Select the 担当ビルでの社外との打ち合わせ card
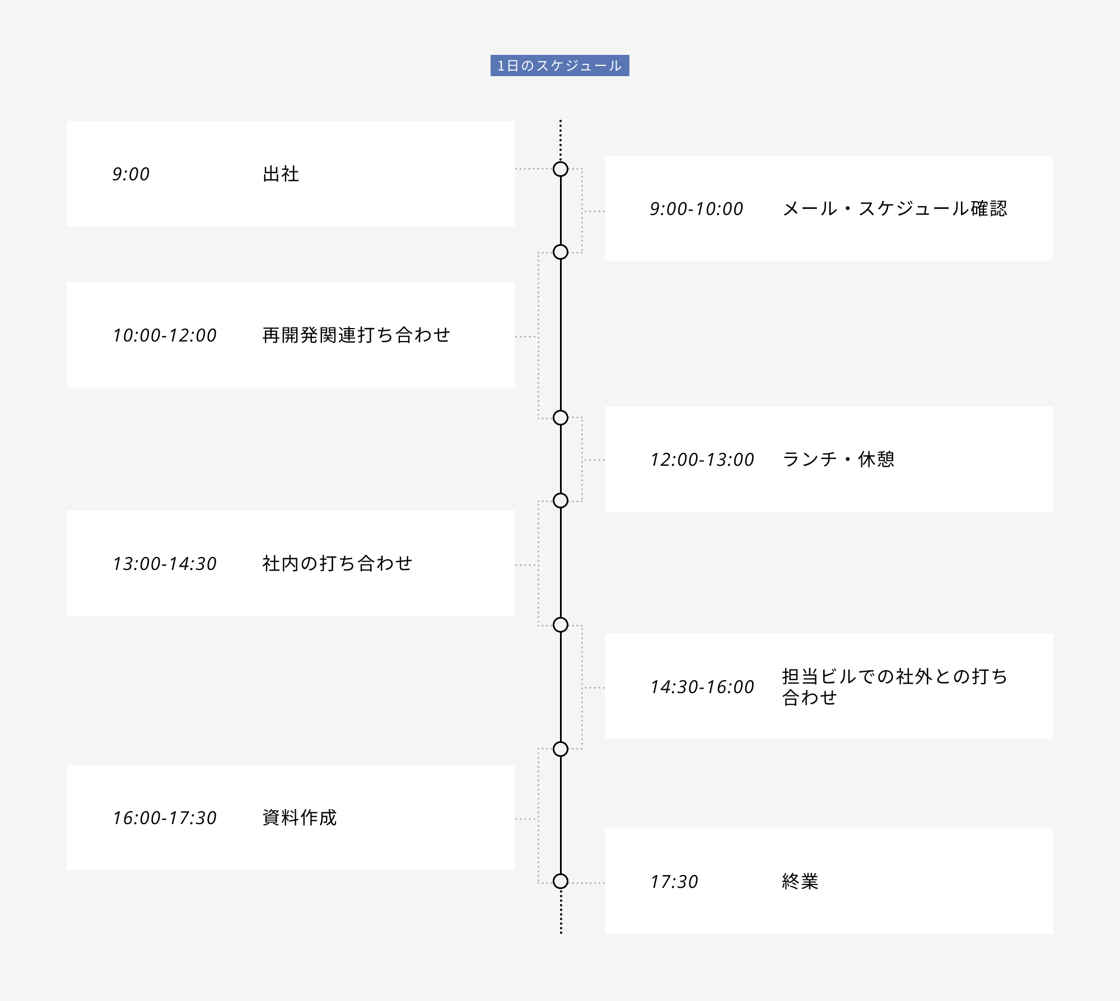 click(828, 686)
